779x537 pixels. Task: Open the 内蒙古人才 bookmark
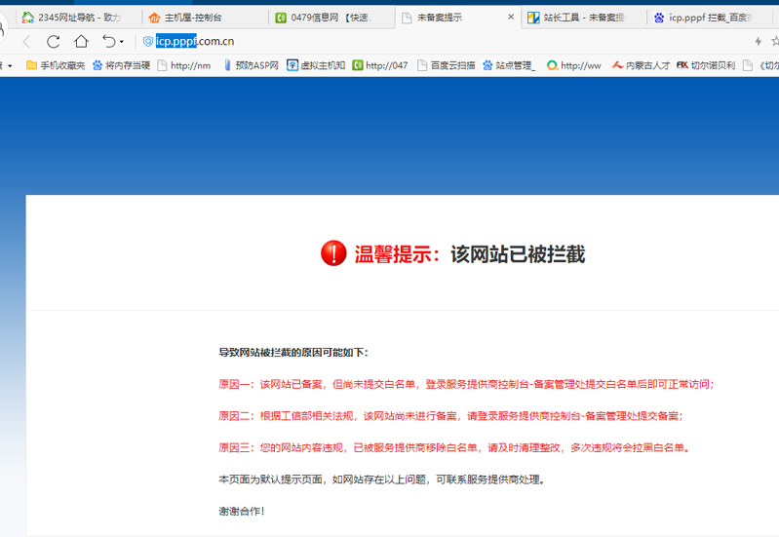[x=642, y=65]
